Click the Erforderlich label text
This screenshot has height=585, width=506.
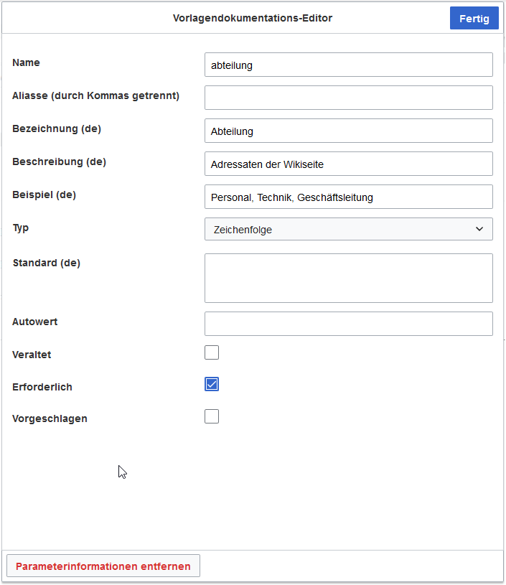42,387
